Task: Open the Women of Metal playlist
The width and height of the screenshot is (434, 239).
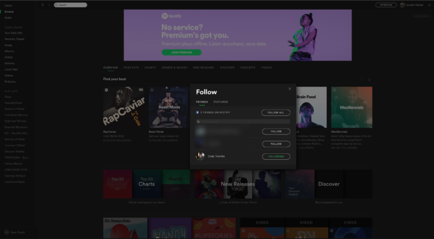Action: click(x=14, y=140)
